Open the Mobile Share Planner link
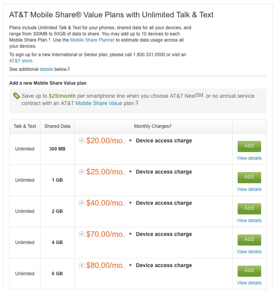 [x=92, y=40]
